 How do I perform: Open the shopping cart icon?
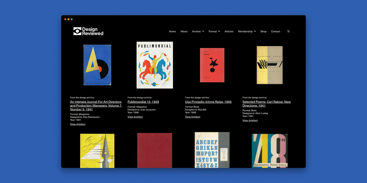click(288, 31)
